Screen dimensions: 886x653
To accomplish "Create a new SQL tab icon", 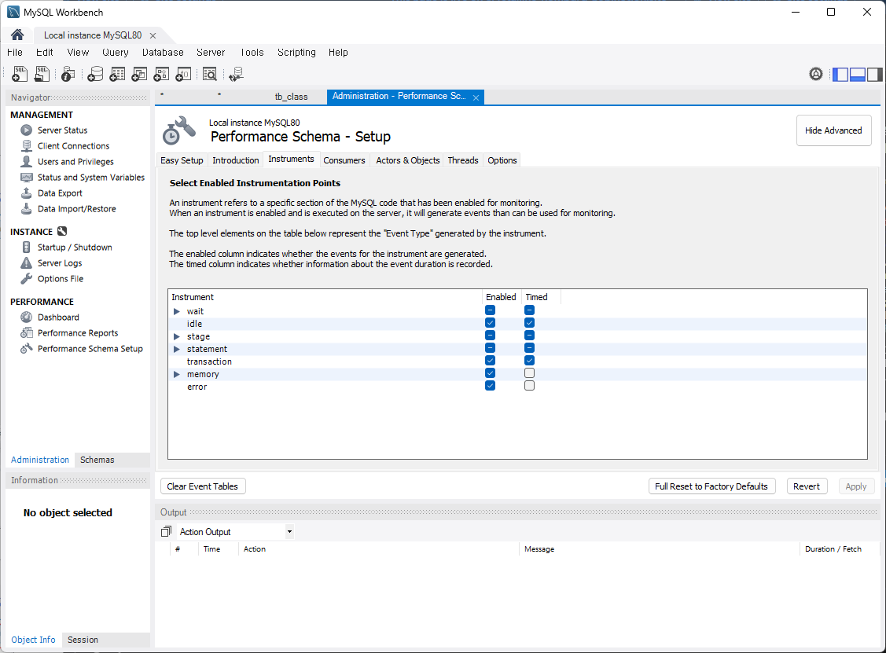I will pyautogui.click(x=19, y=74).
